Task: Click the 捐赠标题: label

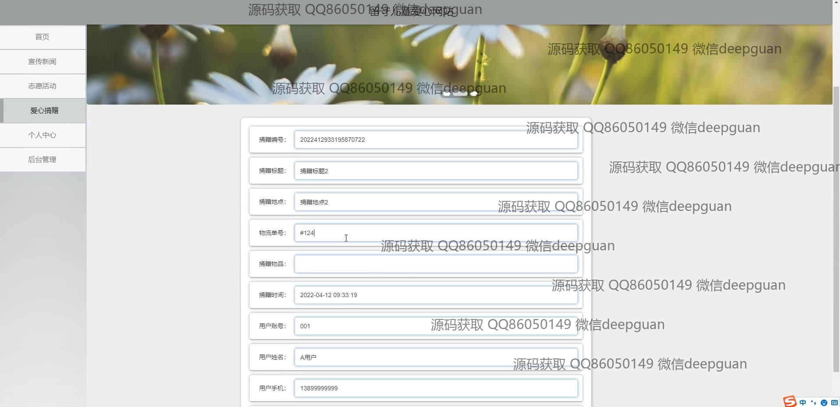Action: pos(272,171)
